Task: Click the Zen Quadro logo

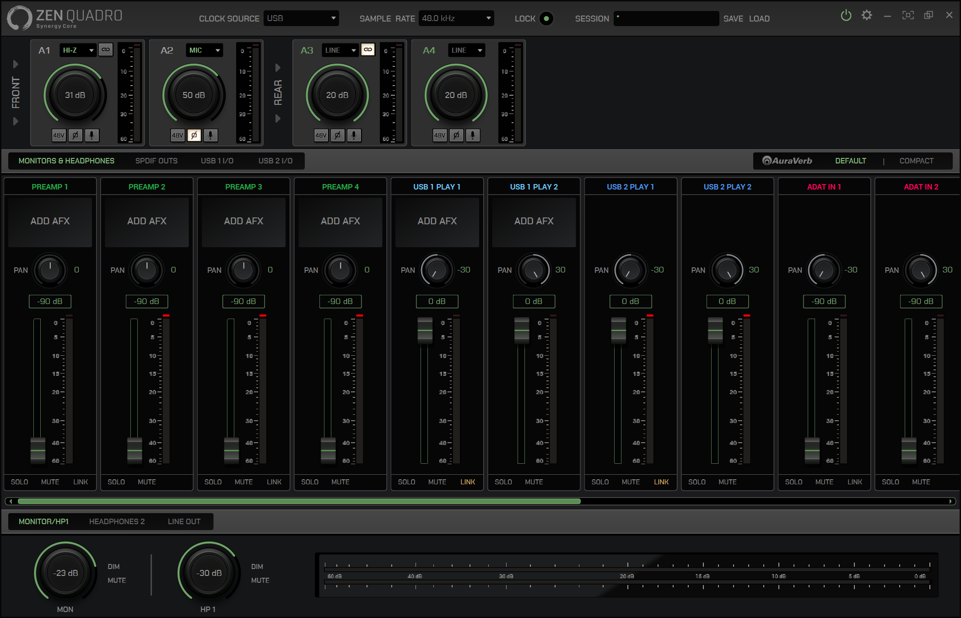Action: [x=65, y=18]
